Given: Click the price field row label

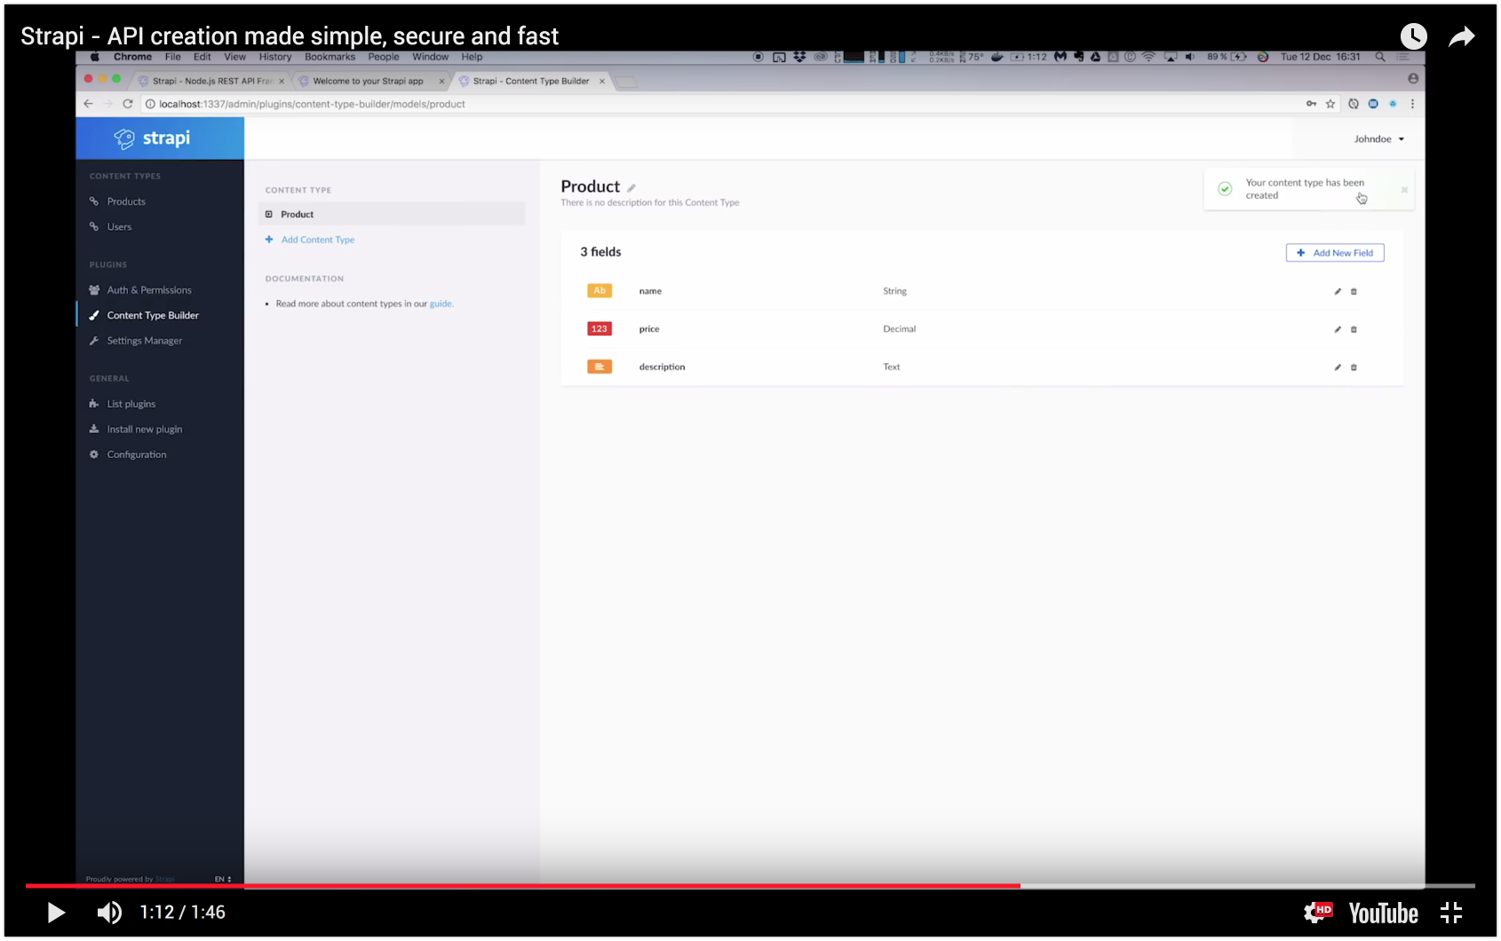Looking at the screenshot, I should [649, 329].
